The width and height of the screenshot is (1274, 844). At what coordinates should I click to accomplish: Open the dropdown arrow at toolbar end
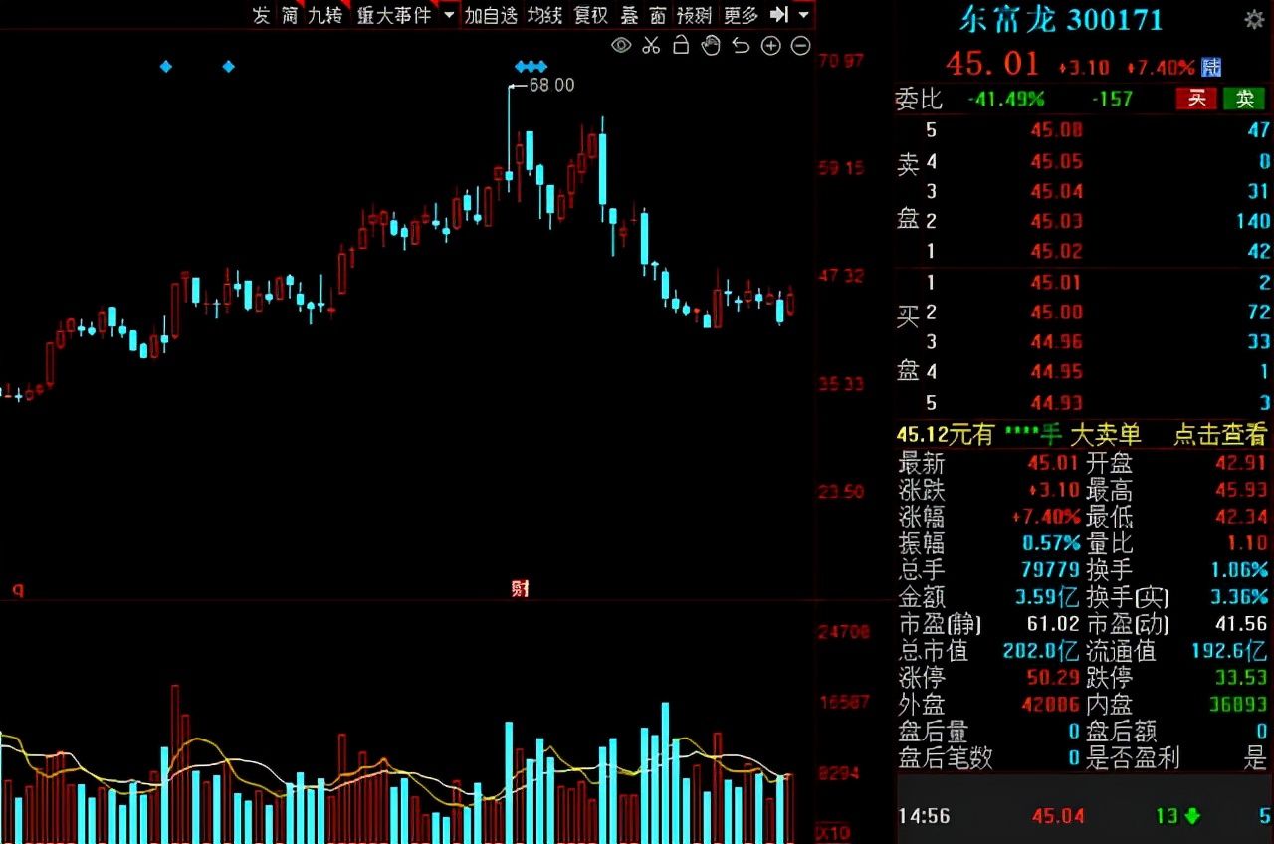click(803, 15)
